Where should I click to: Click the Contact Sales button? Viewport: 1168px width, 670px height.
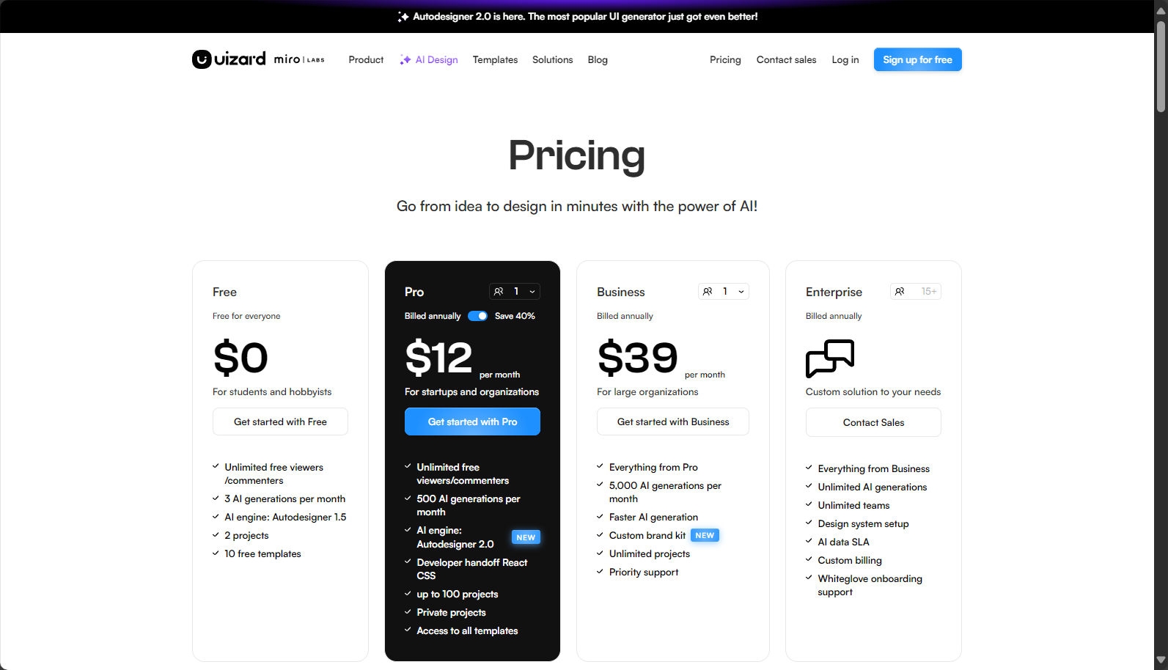pos(873,422)
